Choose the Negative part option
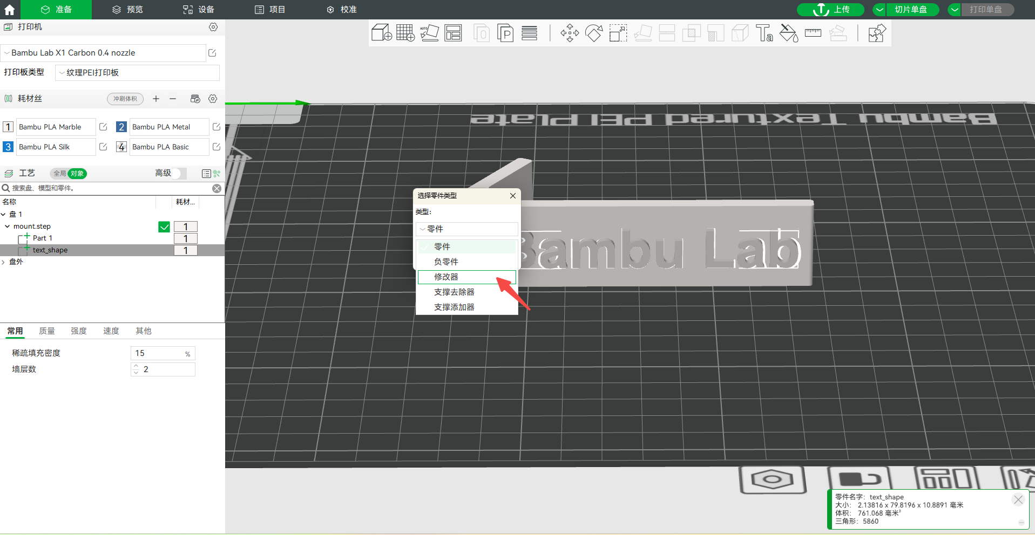The image size is (1035, 535). [x=467, y=262]
